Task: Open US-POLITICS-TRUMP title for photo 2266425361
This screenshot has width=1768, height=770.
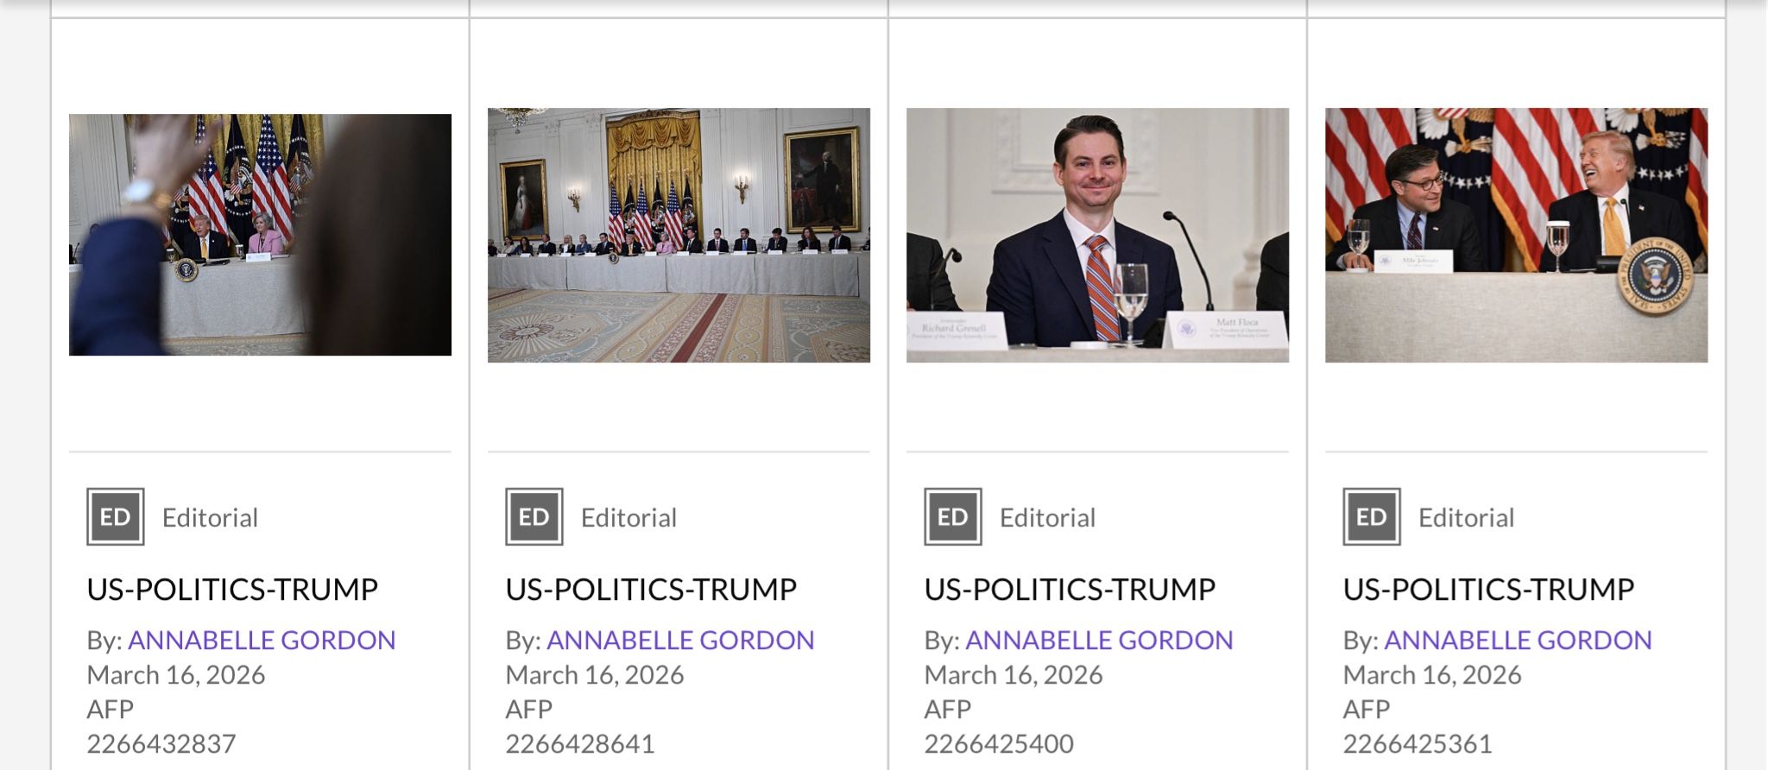Action: [1488, 590]
